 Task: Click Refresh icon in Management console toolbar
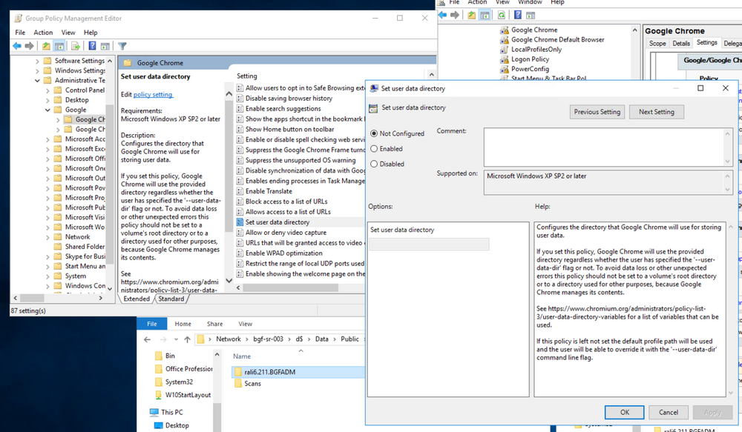pos(501,15)
